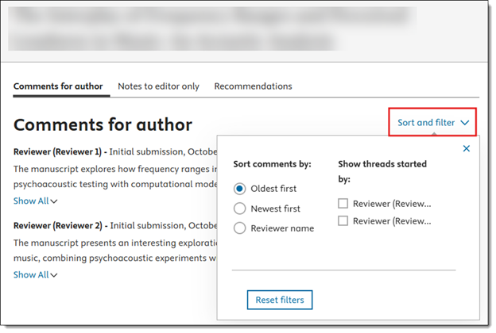Click the blurred manuscript title

[215, 28]
